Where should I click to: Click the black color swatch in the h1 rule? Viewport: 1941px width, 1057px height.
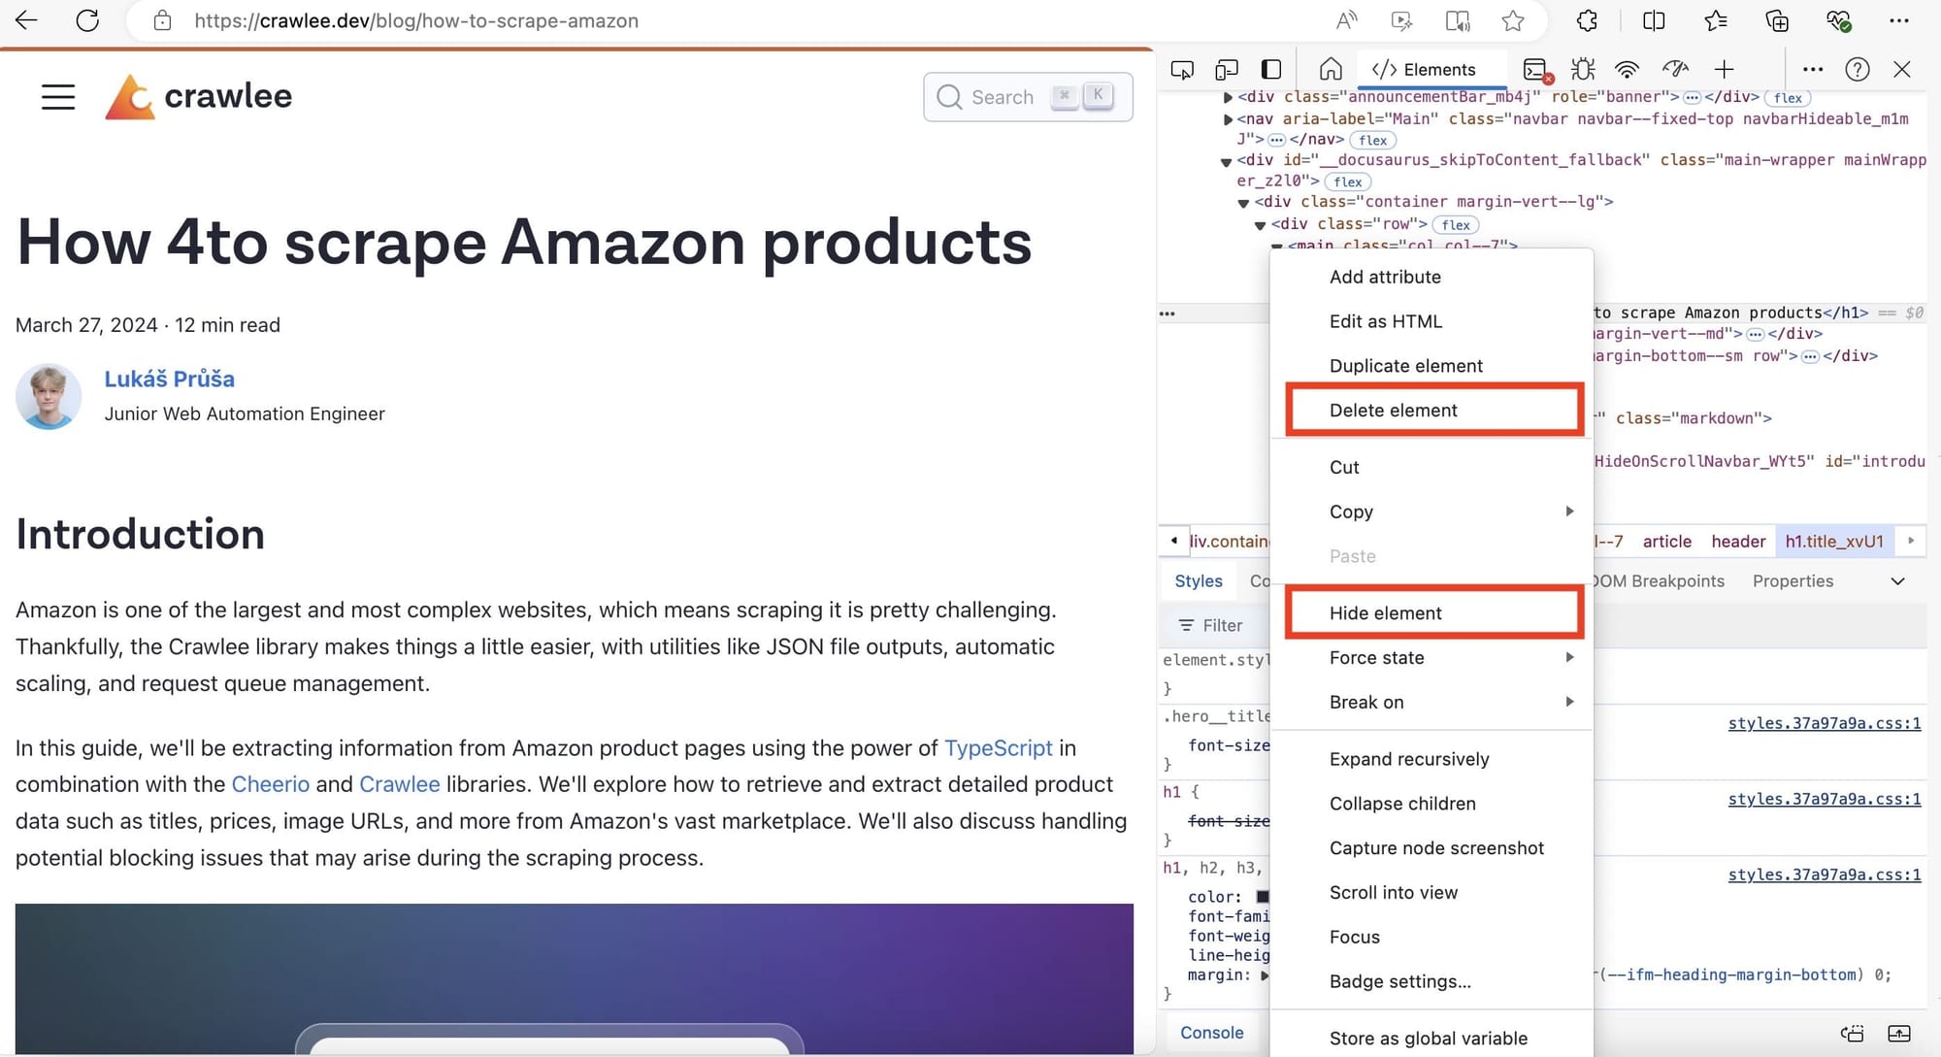(1263, 896)
